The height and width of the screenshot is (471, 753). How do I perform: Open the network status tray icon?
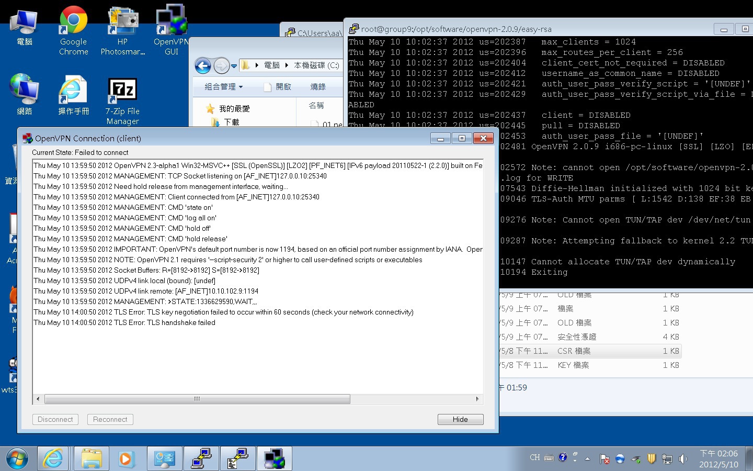click(667, 459)
